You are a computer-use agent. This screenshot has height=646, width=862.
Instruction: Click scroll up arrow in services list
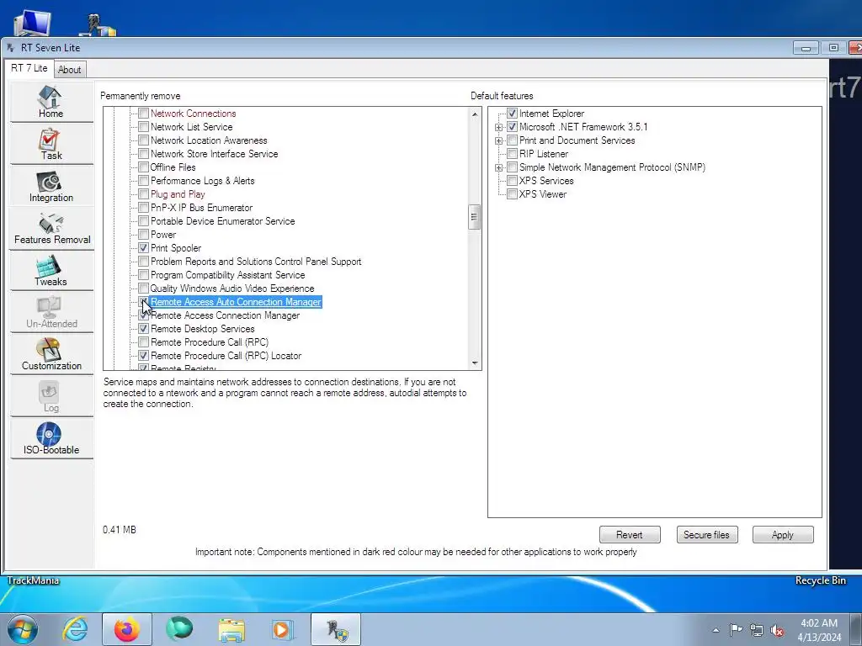[x=475, y=114]
